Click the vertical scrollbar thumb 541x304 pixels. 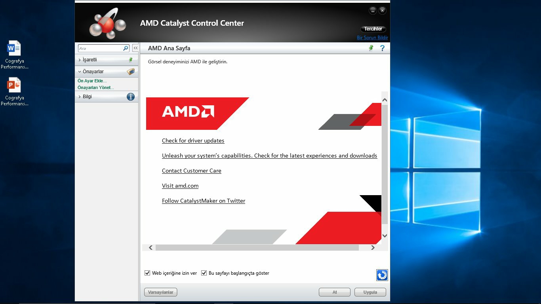click(385, 165)
